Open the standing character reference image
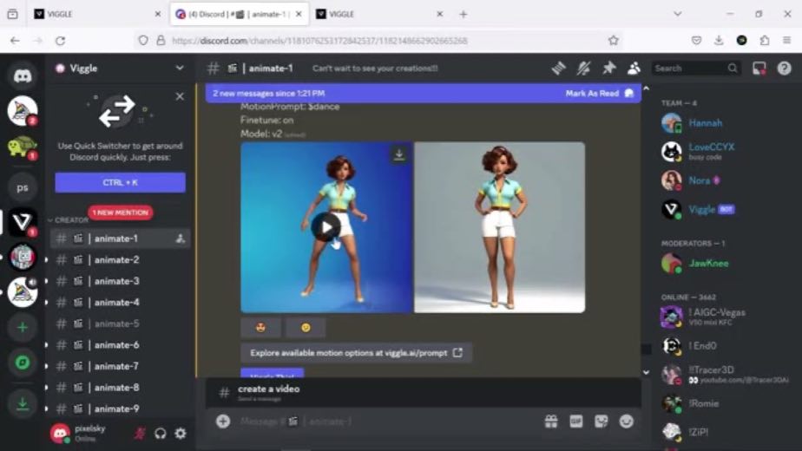 click(499, 227)
